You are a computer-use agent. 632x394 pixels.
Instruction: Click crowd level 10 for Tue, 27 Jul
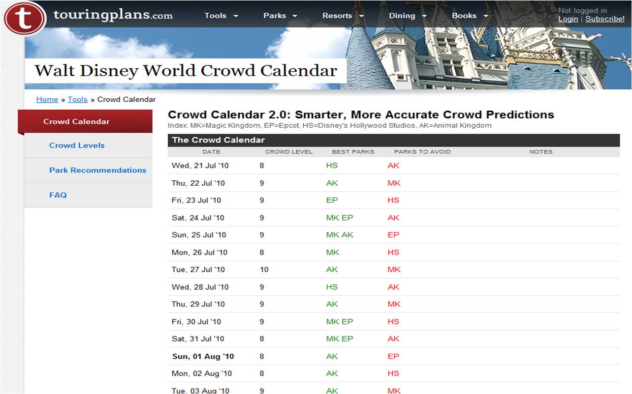pos(264,270)
